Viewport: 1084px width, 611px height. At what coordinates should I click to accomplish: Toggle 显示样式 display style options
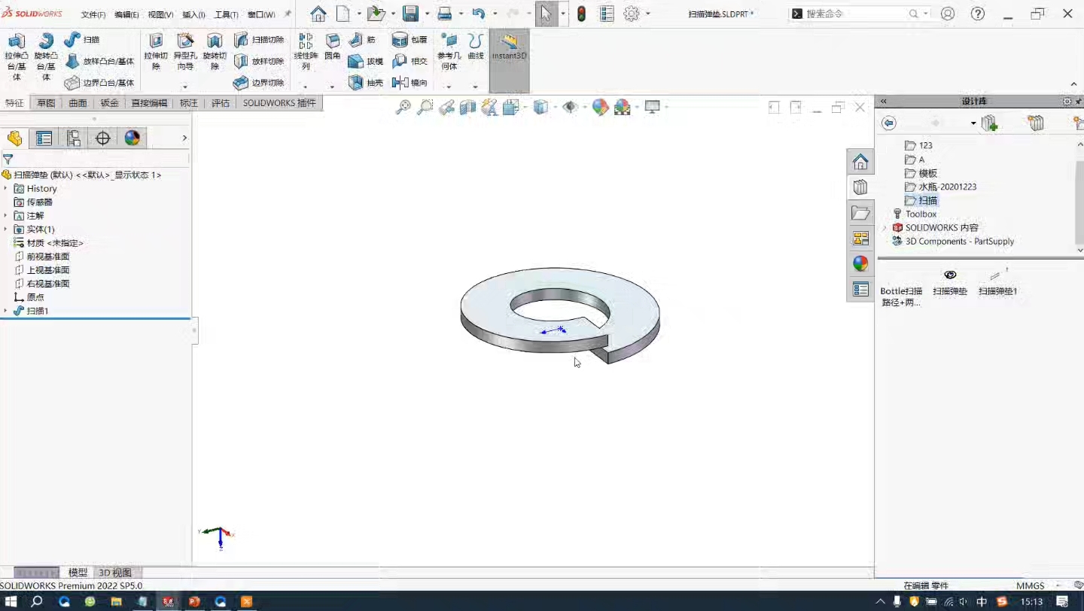pos(540,108)
